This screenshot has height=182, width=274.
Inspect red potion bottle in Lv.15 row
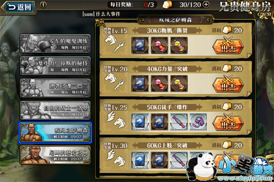159,45
